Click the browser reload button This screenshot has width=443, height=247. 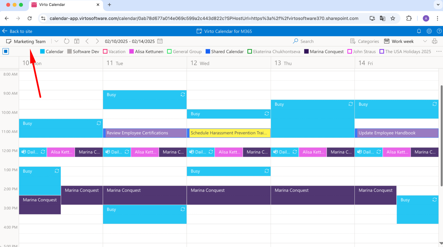30,18
